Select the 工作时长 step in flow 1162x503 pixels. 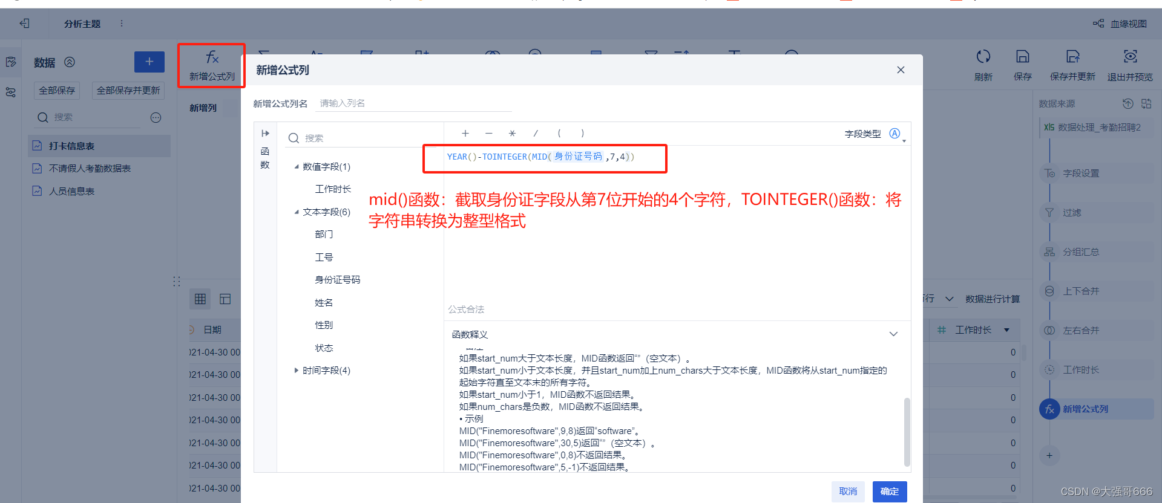tap(1097, 370)
